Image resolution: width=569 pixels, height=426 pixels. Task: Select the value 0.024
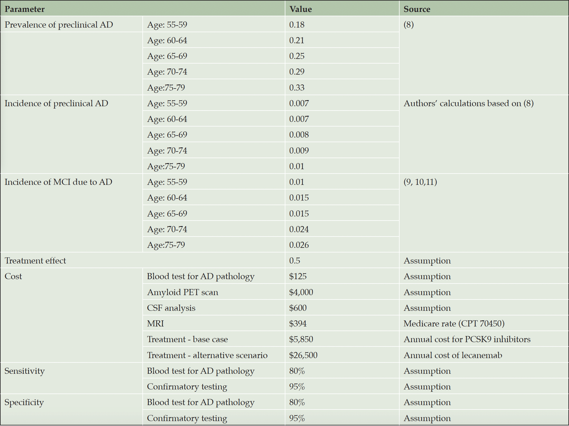pyautogui.click(x=299, y=230)
